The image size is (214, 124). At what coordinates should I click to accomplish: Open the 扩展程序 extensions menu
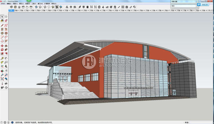click(47, 4)
